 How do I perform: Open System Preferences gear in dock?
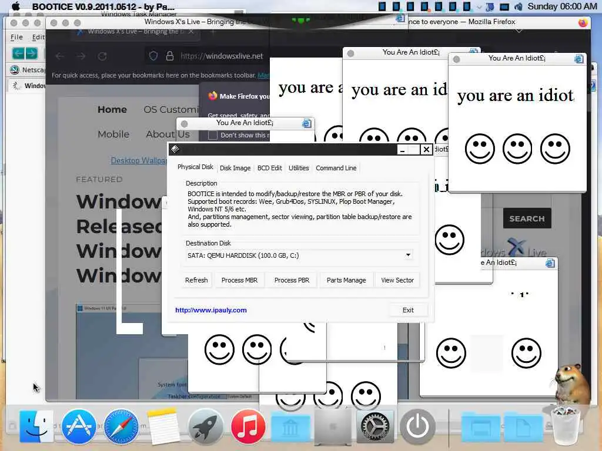(375, 426)
